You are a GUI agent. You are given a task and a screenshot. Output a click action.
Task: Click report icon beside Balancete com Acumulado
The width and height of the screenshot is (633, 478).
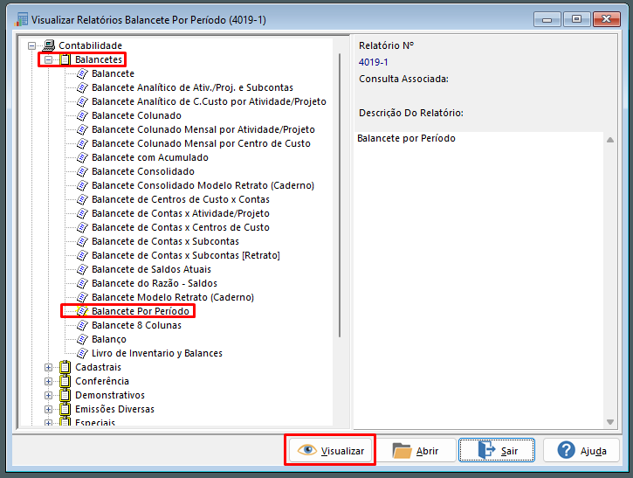coord(82,157)
